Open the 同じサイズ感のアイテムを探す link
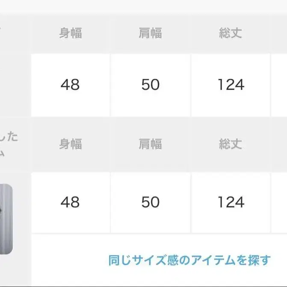 (x=189, y=260)
